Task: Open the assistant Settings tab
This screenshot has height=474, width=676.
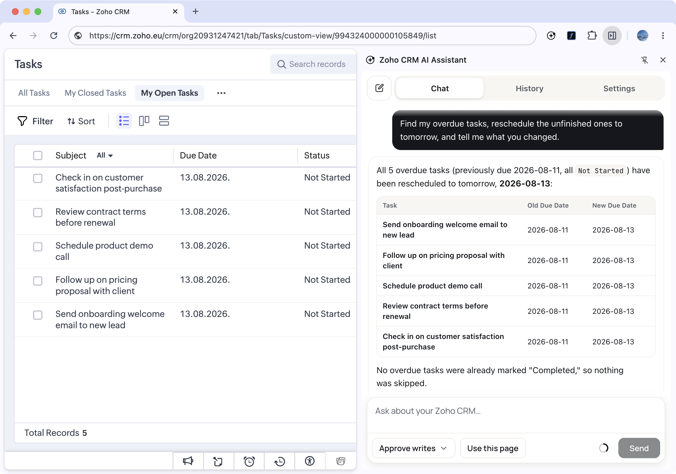Action: (619, 88)
